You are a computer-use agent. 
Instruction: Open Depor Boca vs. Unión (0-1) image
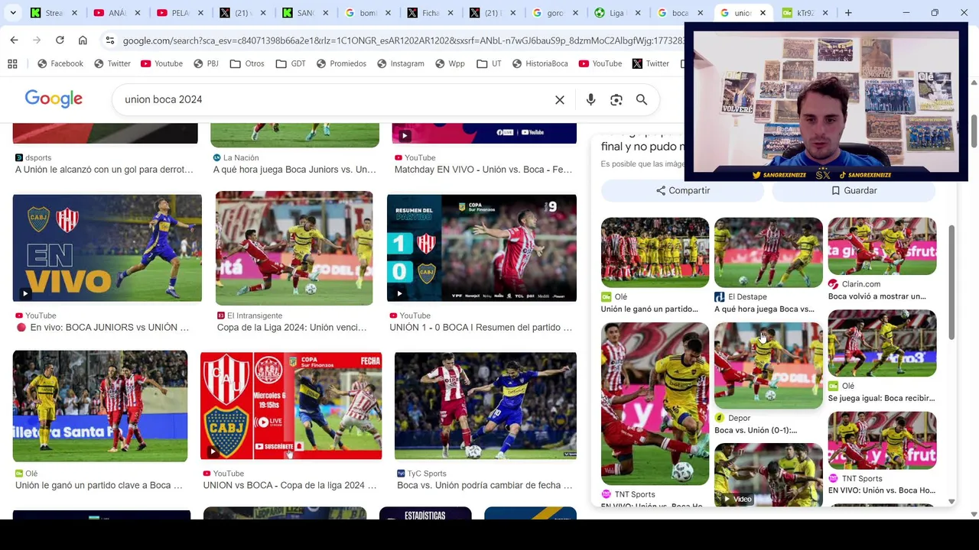tap(769, 365)
